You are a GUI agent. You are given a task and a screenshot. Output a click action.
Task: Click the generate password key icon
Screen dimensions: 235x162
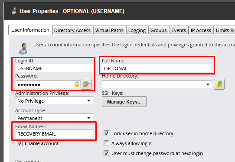[86, 84]
